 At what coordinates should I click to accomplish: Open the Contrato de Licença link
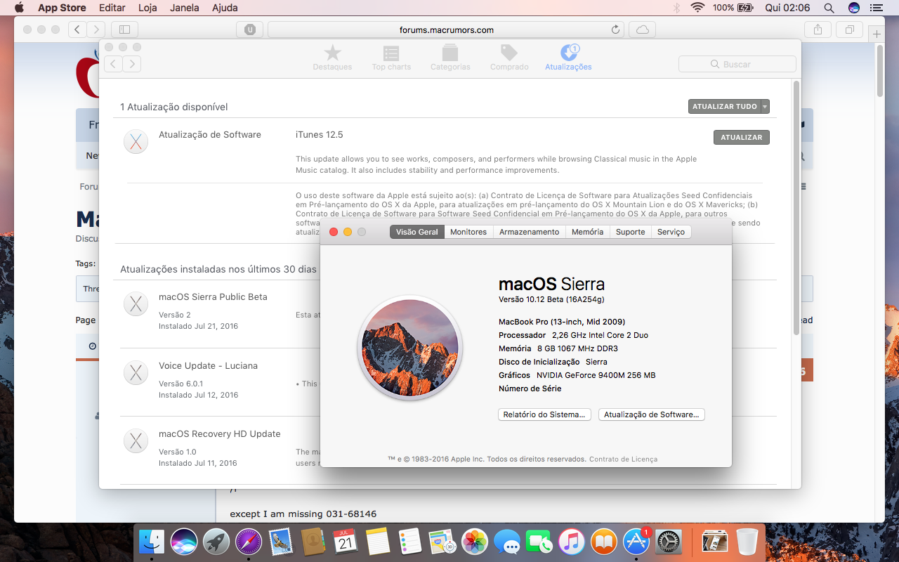click(x=624, y=459)
